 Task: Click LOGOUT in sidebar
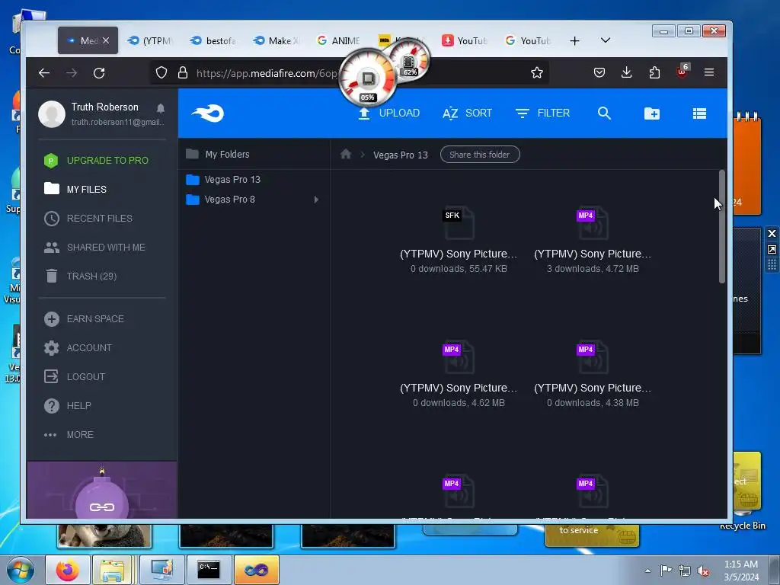pyautogui.click(x=75, y=376)
